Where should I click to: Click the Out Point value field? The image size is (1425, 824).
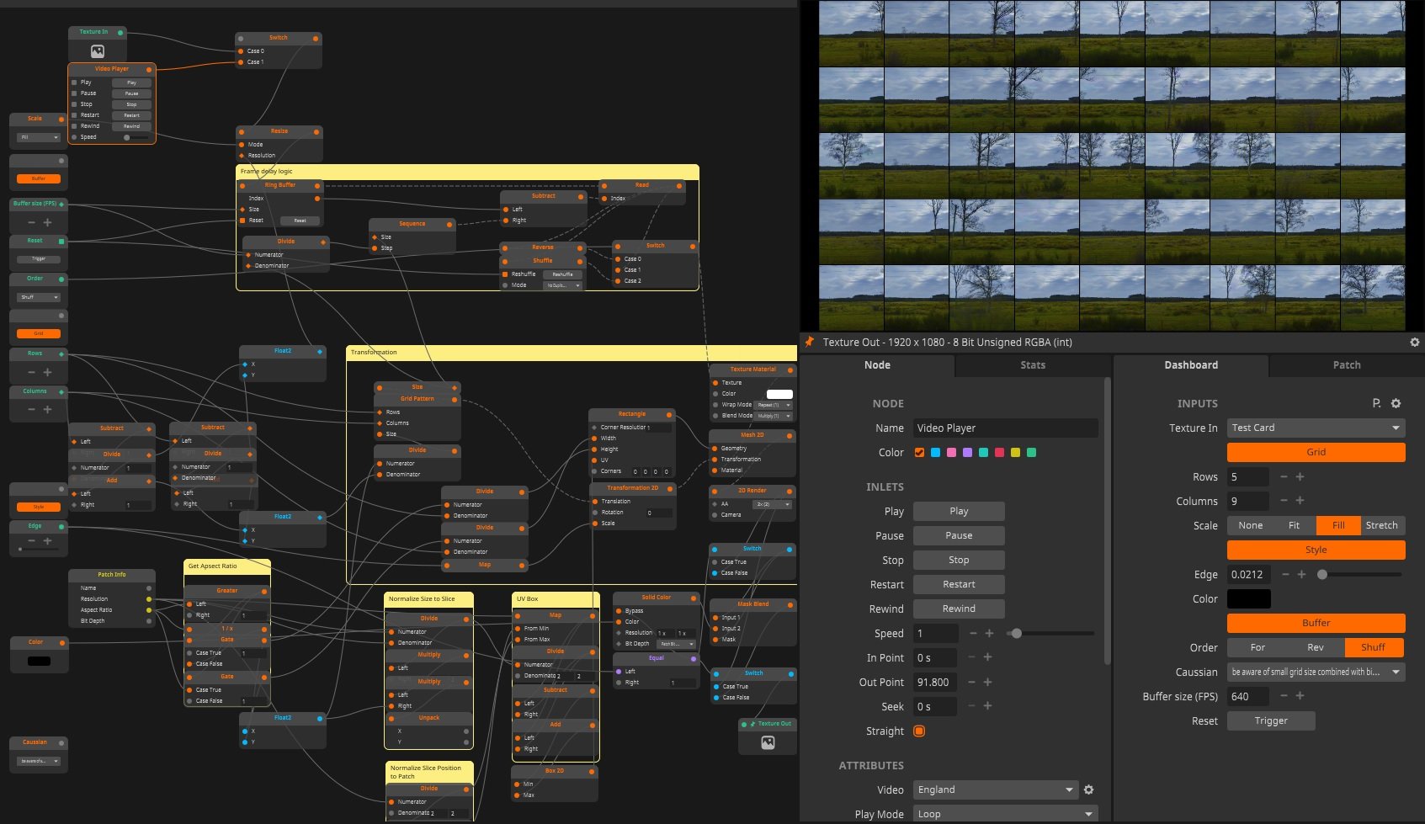(x=934, y=683)
